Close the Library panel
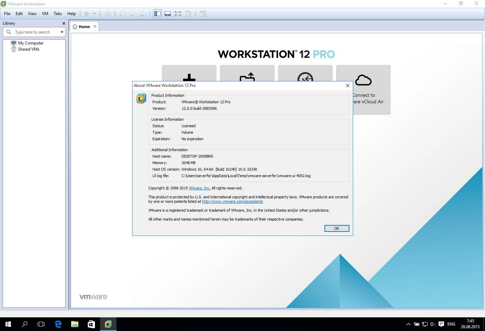This screenshot has width=485, height=331. [64, 23]
